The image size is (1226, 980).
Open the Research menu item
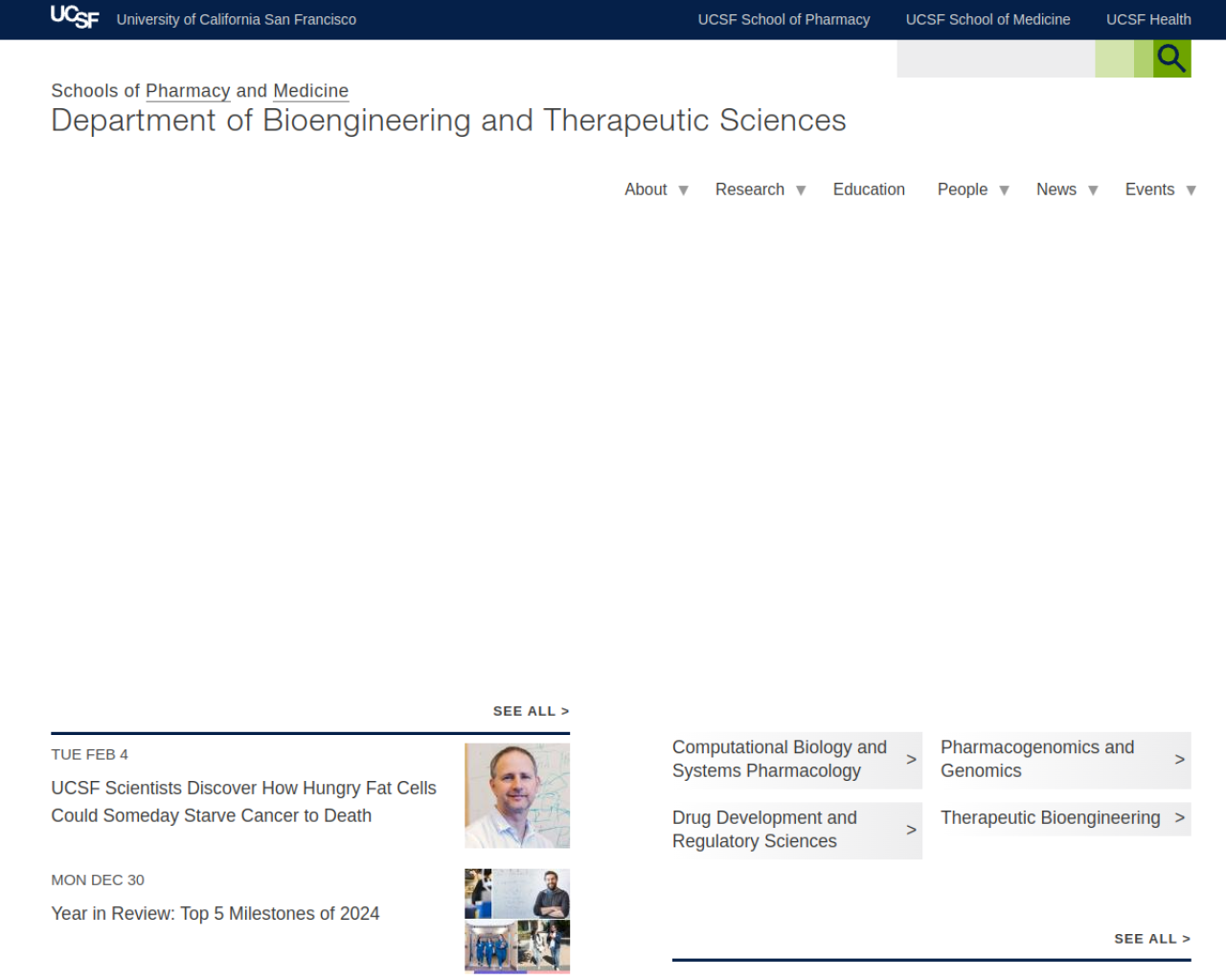749,189
